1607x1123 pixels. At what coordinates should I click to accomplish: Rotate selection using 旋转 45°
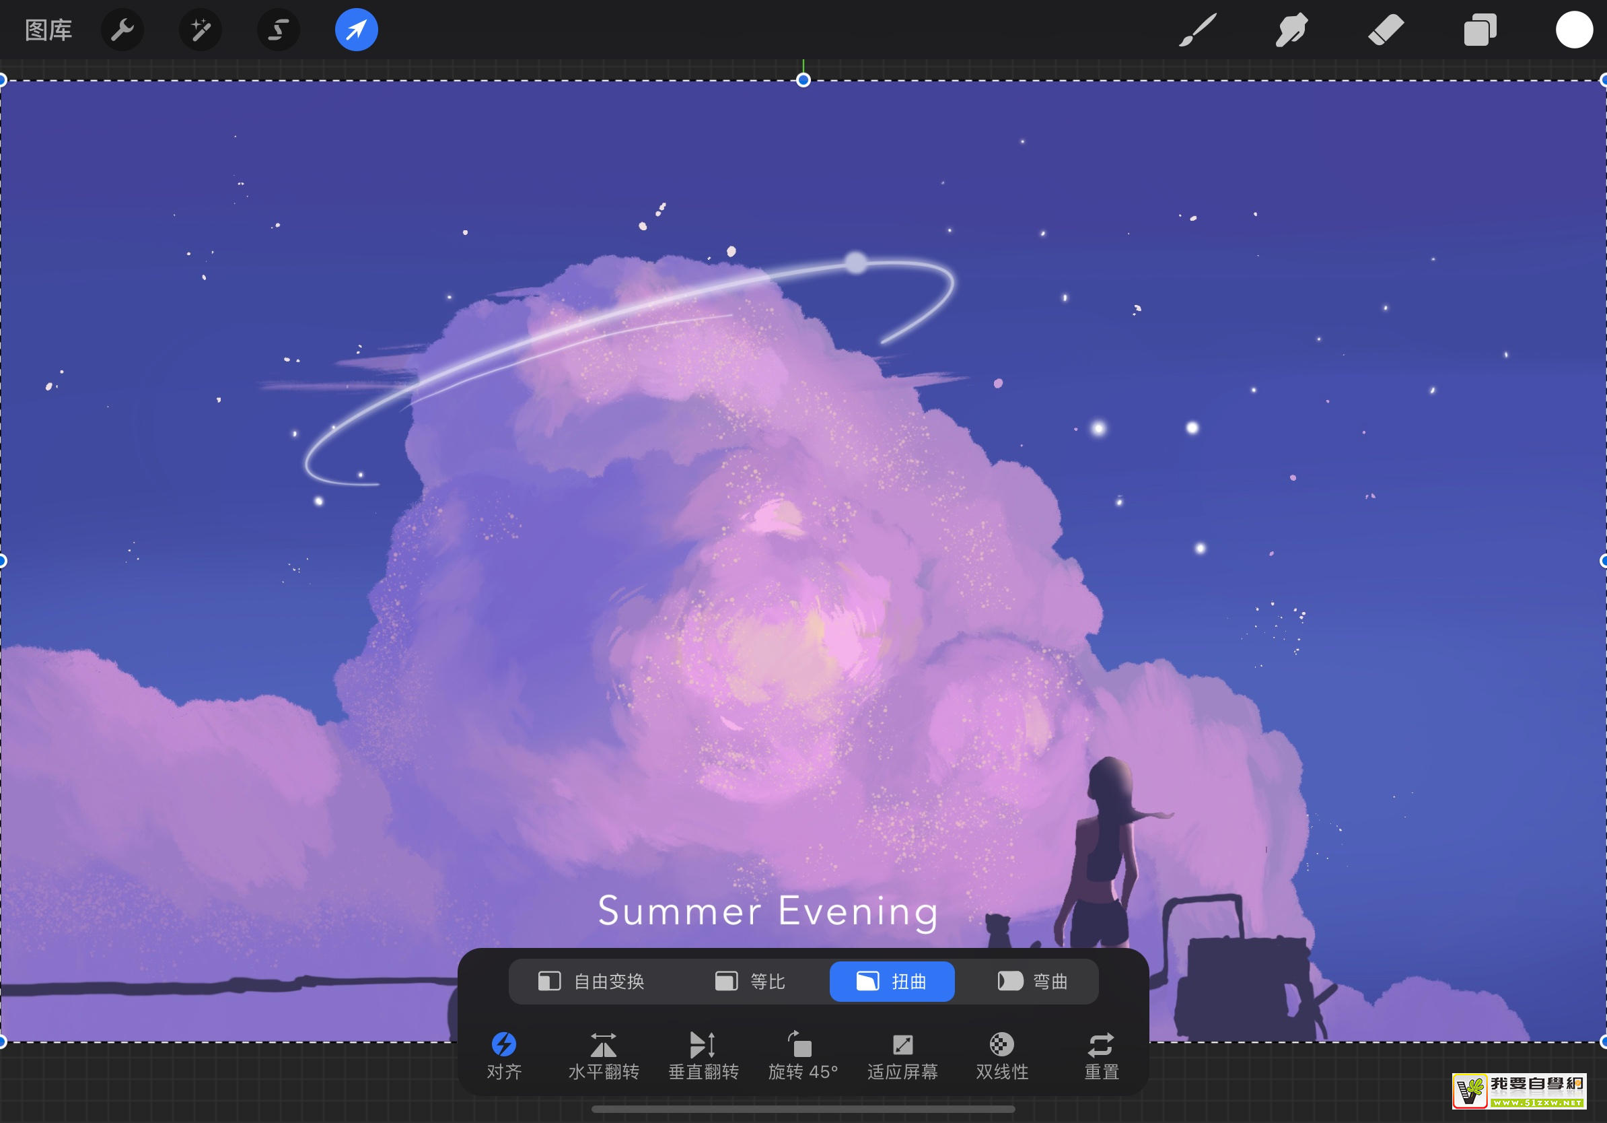pyautogui.click(x=803, y=1055)
